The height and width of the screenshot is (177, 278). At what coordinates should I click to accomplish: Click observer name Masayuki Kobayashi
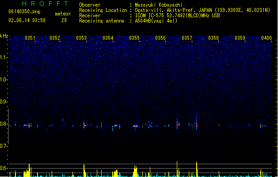[x=159, y=5]
